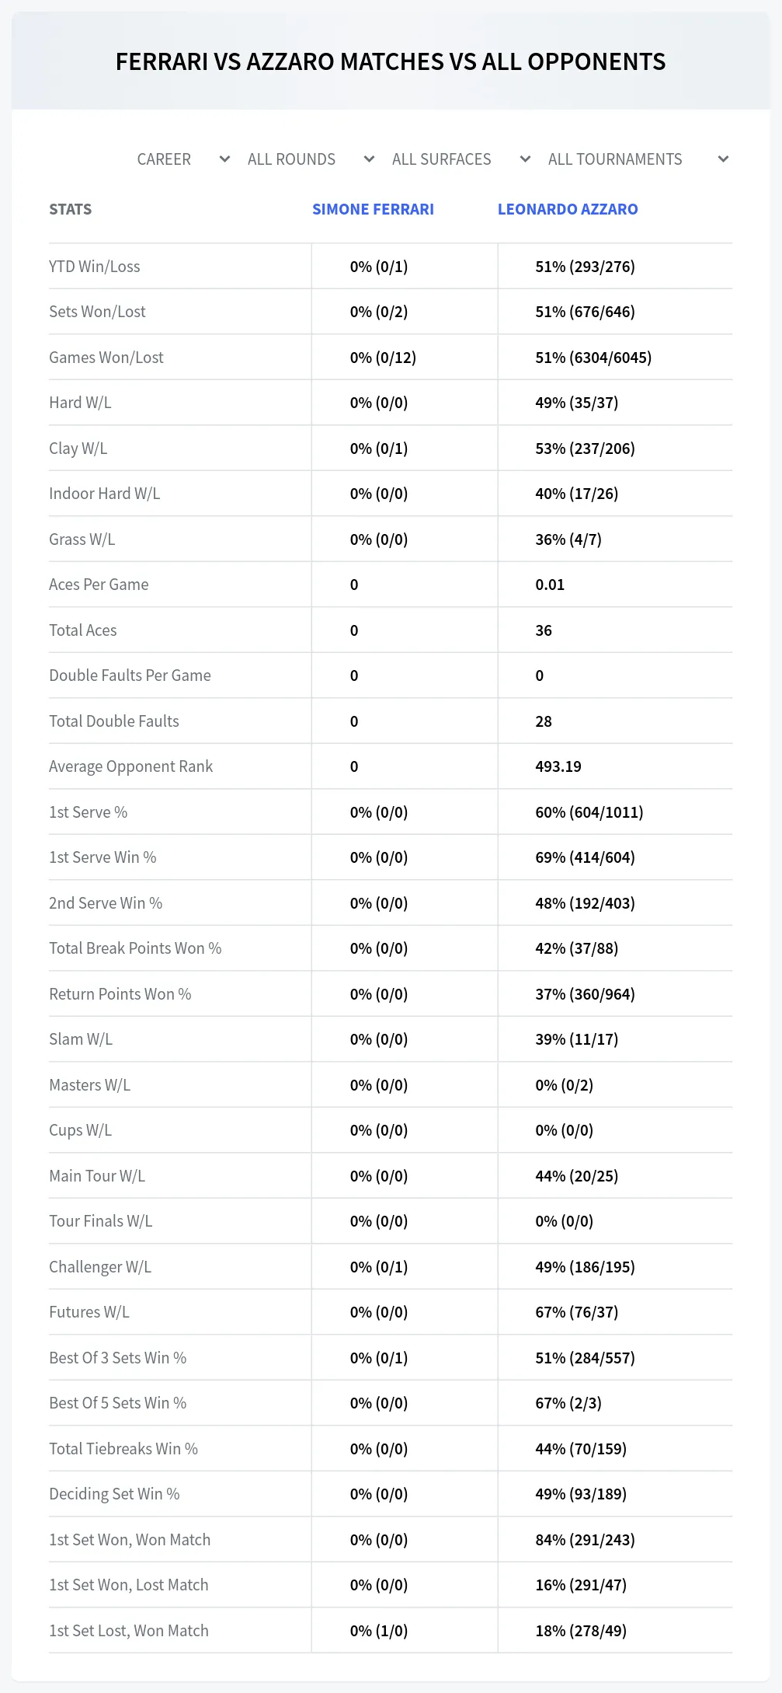Click the page title heading

[391, 61]
